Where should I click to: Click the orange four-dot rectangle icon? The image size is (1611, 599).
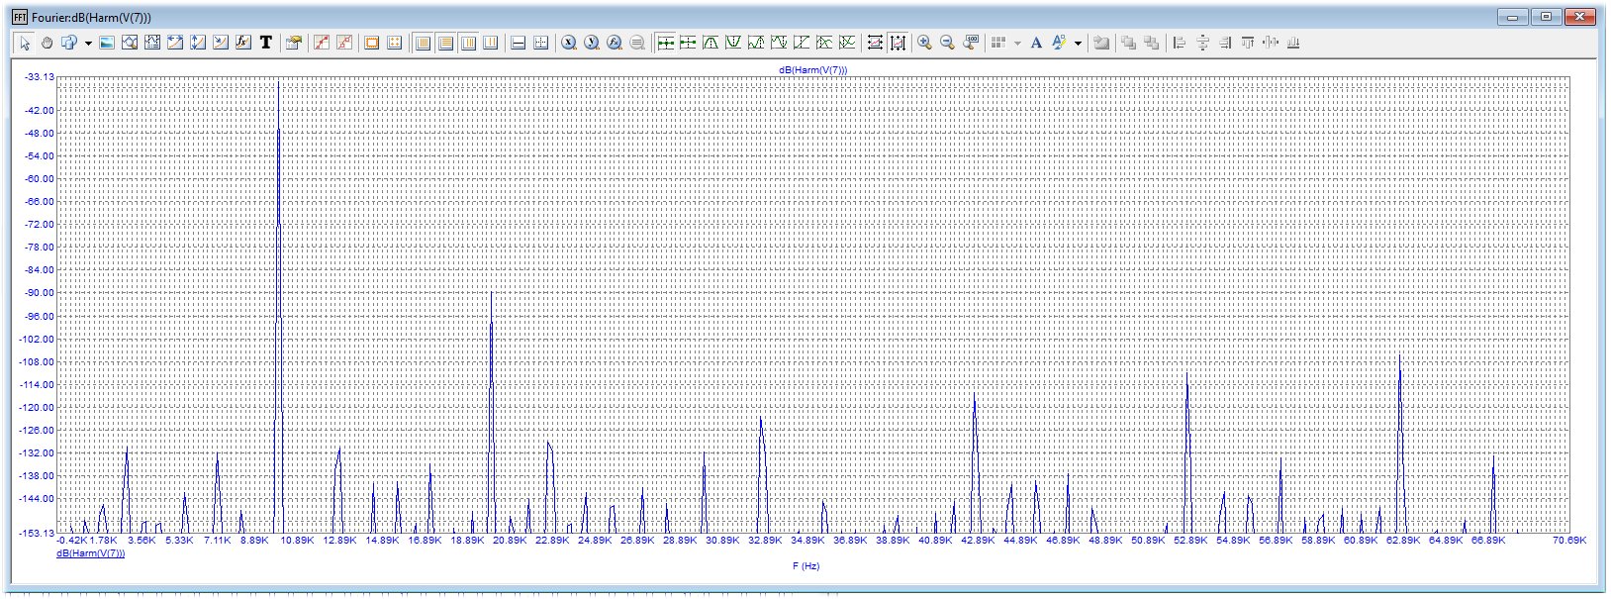[x=395, y=43]
